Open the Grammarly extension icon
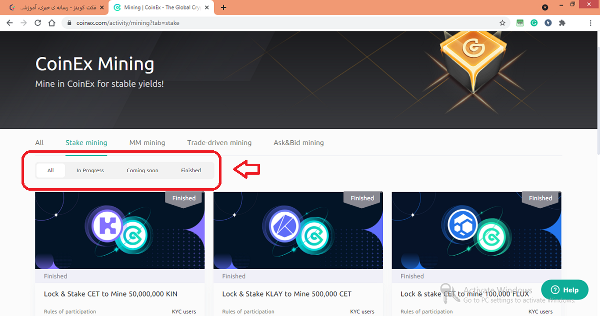The height and width of the screenshot is (316, 600). [x=534, y=23]
